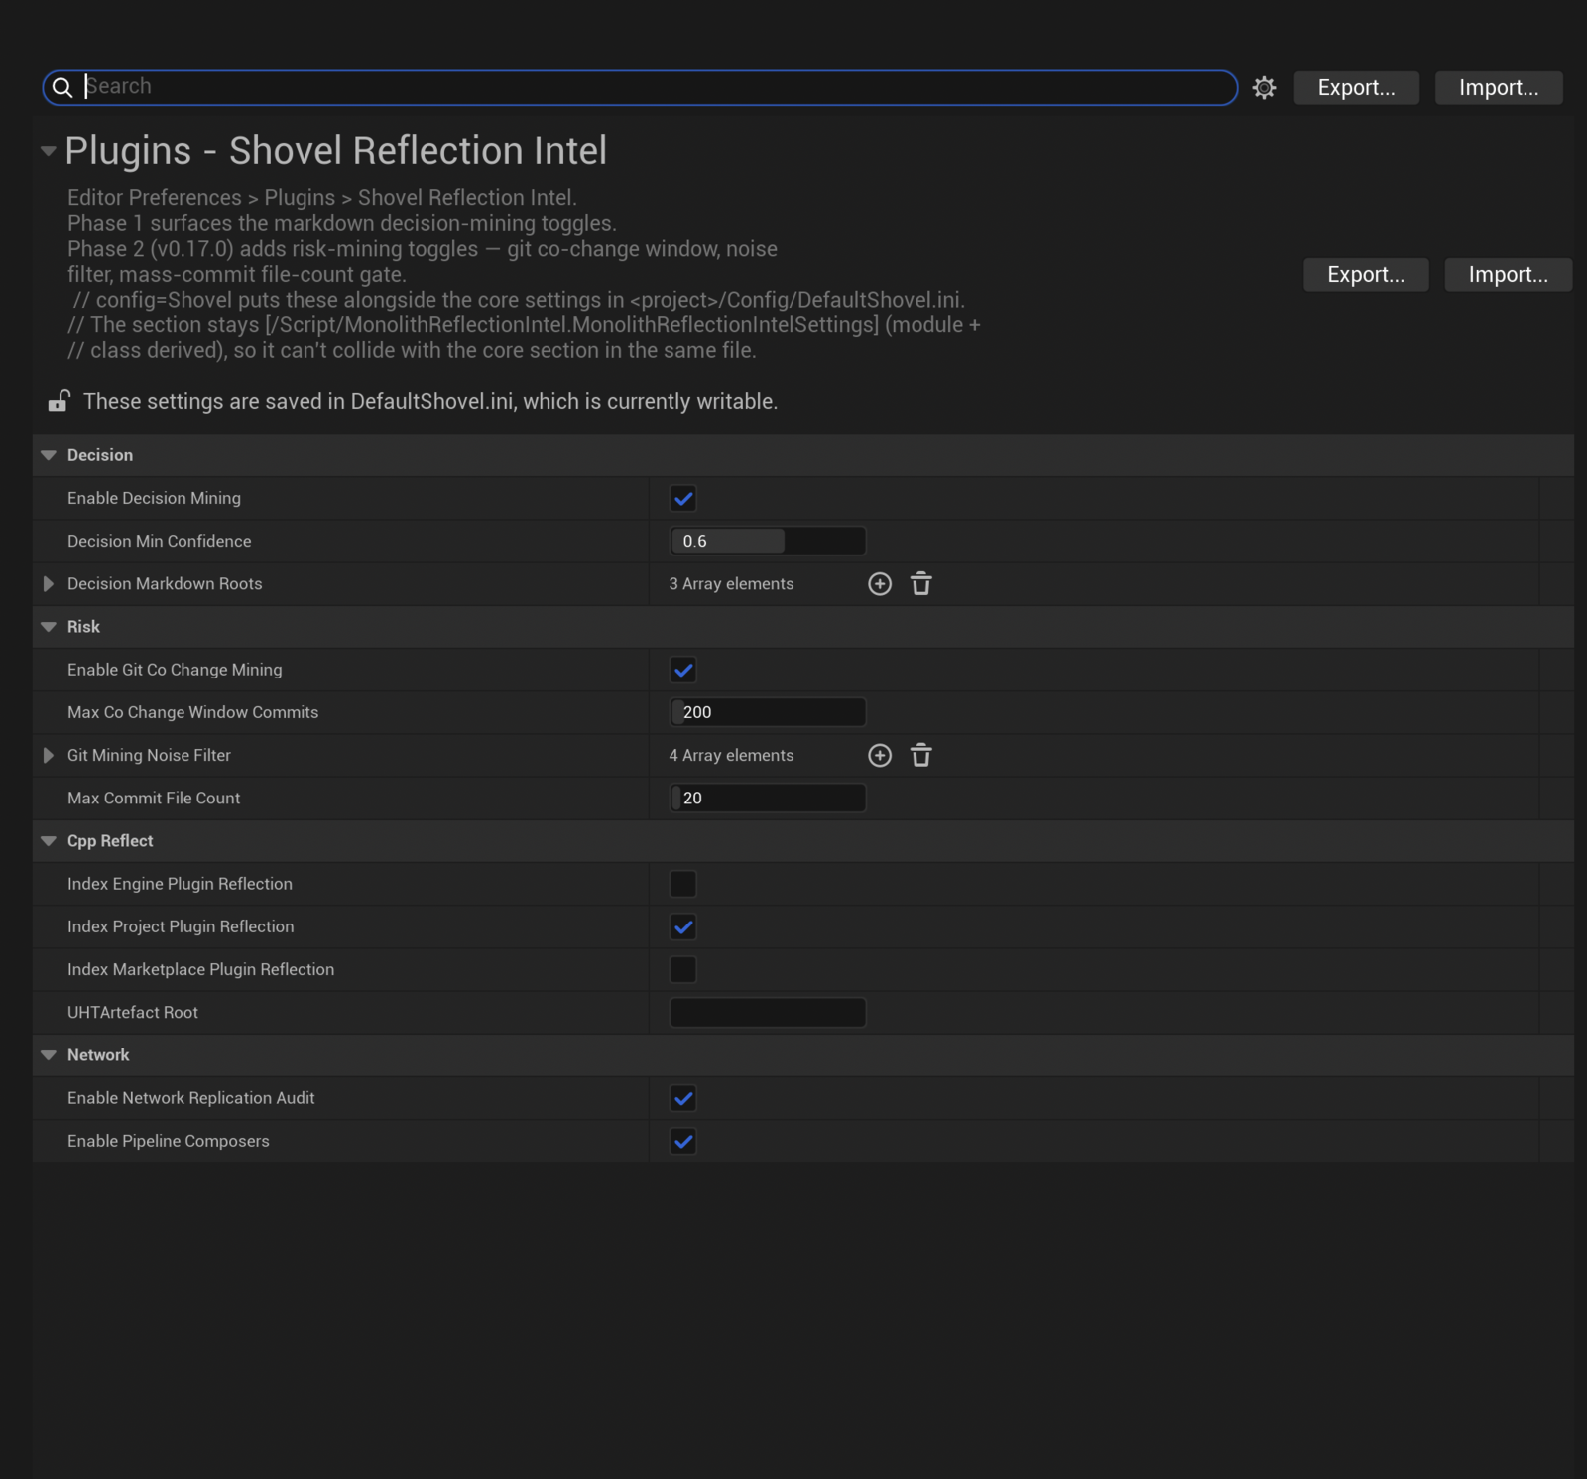Select the Index Marketplace Plugin Reflection label
The width and height of the screenshot is (1587, 1479).
(200, 970)
